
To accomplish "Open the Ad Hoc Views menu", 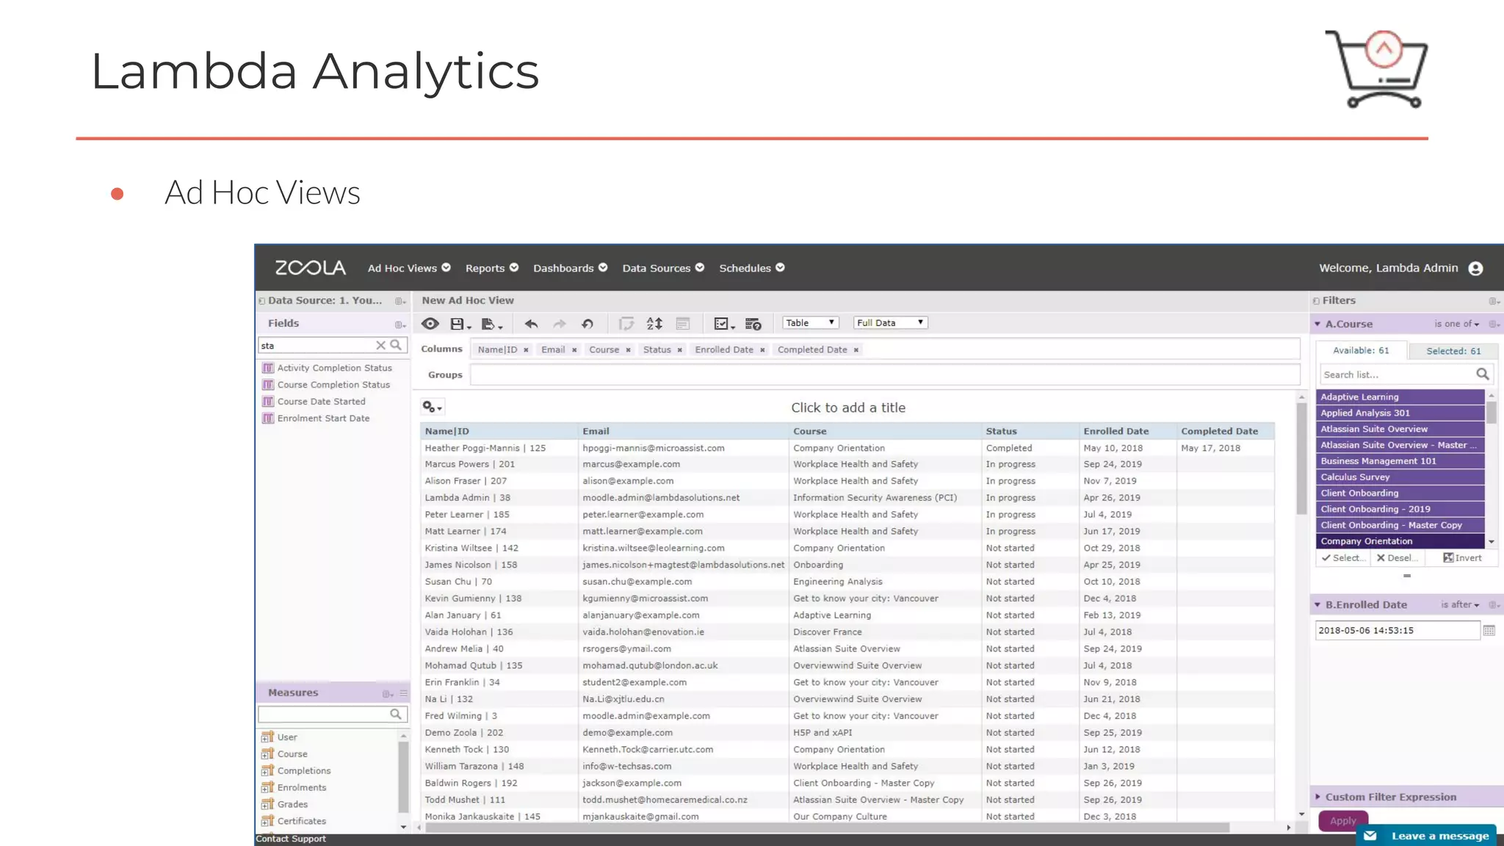I will pos(409,268).
